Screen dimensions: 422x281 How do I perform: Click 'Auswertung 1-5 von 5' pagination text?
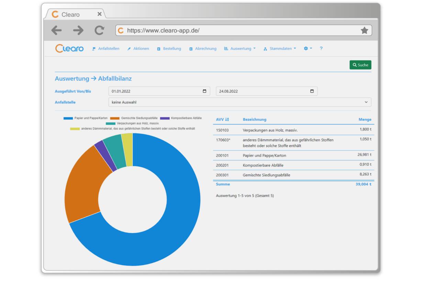[245, 196]
